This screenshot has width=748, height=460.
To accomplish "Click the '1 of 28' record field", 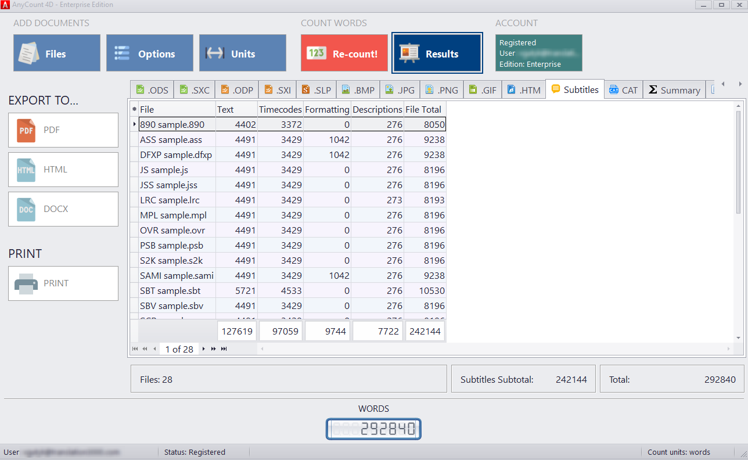I will pos(179,349).
